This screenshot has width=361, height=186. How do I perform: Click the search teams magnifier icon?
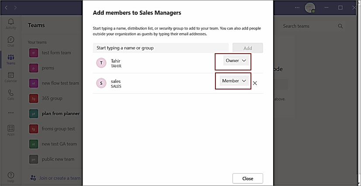click(x=340, y=26)
